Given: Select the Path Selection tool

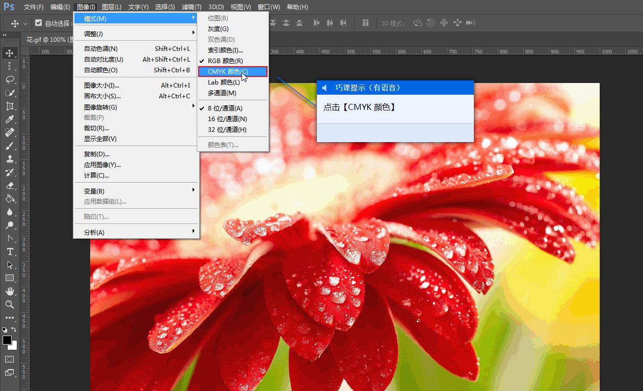Looking at the screenshot, I should click(10, 265).
